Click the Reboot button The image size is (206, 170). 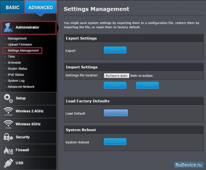point(115,142)
